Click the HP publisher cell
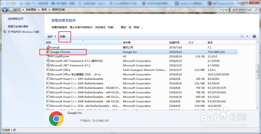 click(x=125, y=56)
